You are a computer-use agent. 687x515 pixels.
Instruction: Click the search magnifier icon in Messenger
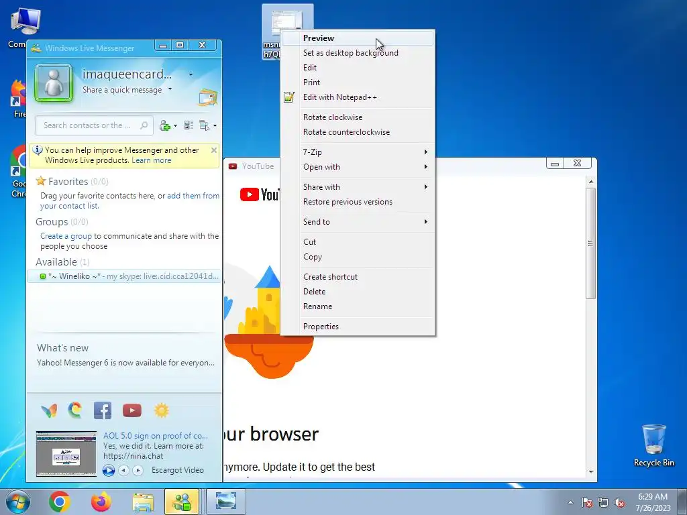(x=144, y=125)
